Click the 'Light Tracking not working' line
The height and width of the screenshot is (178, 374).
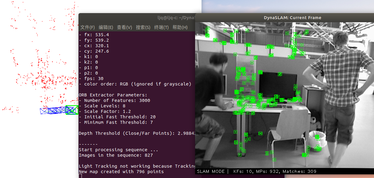(137, 166)
